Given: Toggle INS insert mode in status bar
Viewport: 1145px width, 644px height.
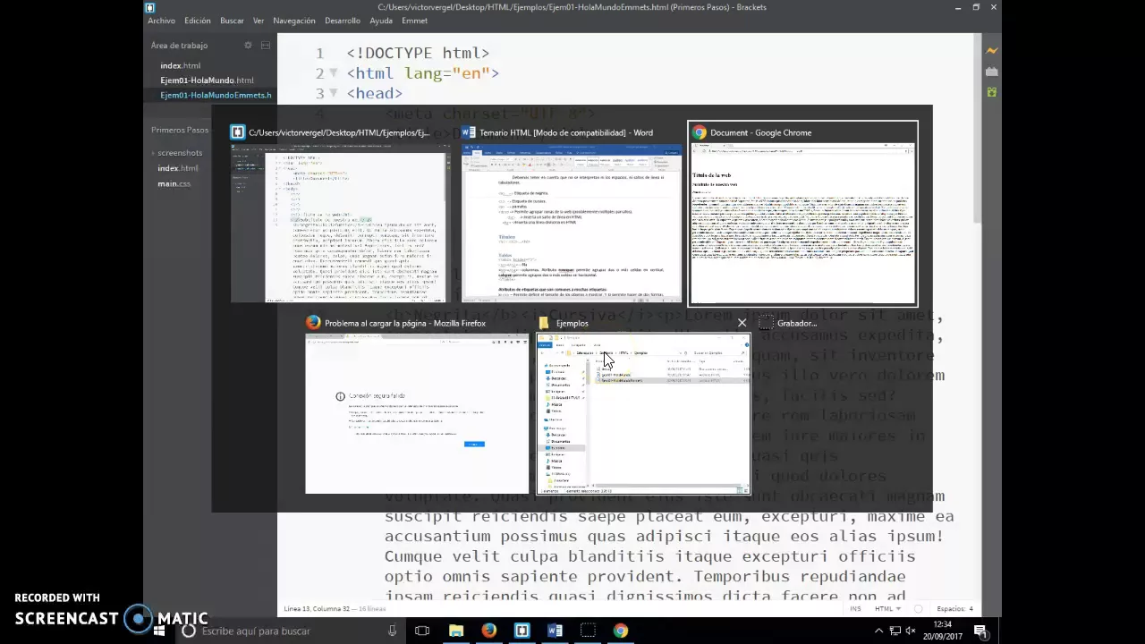Looking at the screenshot, I should 855,608.
